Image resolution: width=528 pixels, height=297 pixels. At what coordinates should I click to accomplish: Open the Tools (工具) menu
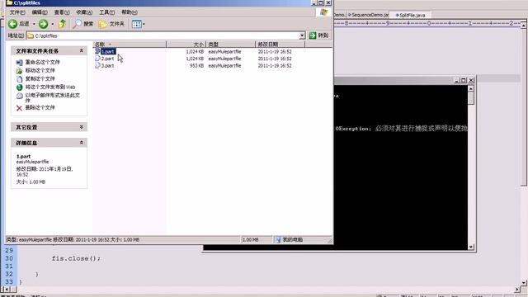click(x=106, y=12)
